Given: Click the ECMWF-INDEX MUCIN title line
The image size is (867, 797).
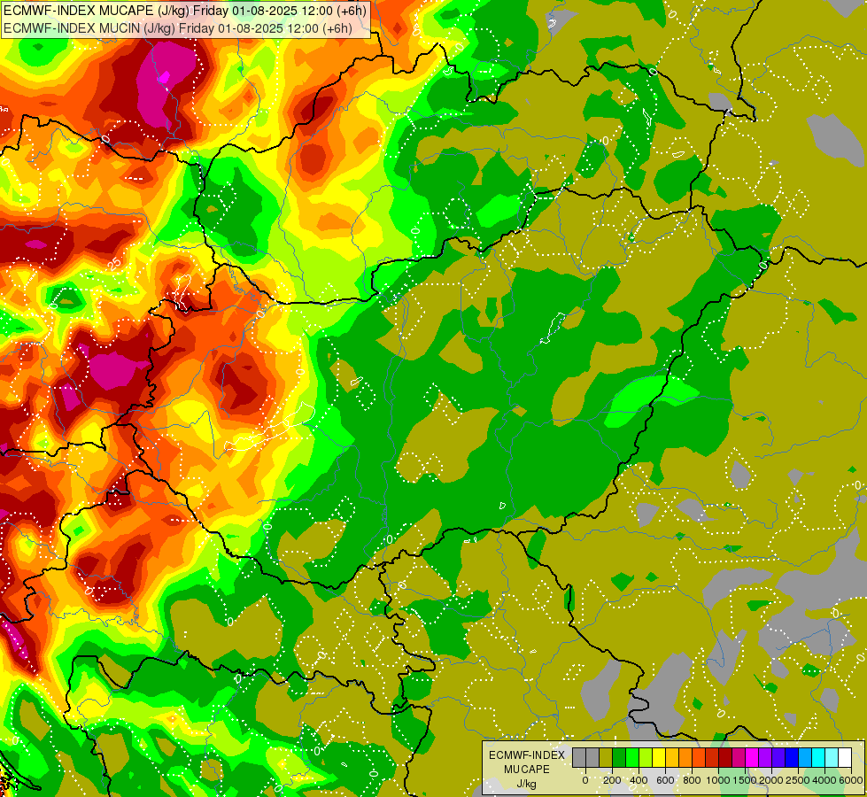Looking at the screenshot, I should click(177, 27).
